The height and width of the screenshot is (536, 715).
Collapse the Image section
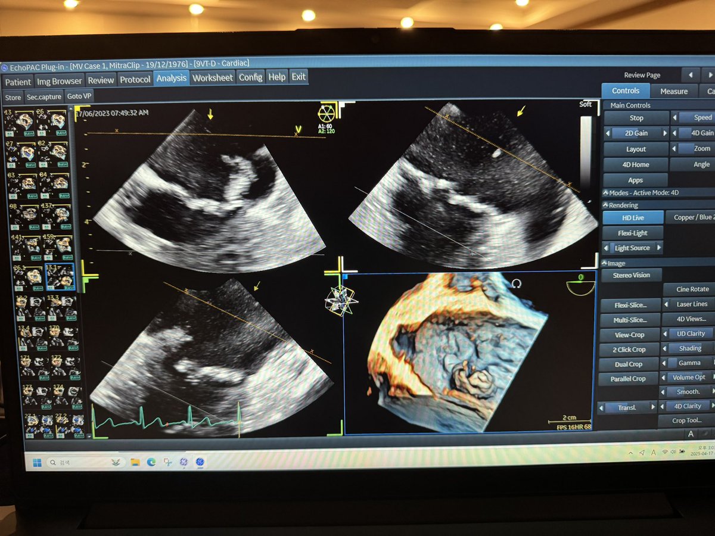pos(605,263)
